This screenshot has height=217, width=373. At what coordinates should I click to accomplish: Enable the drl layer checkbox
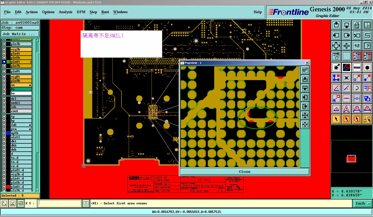[x=4, y=99]
